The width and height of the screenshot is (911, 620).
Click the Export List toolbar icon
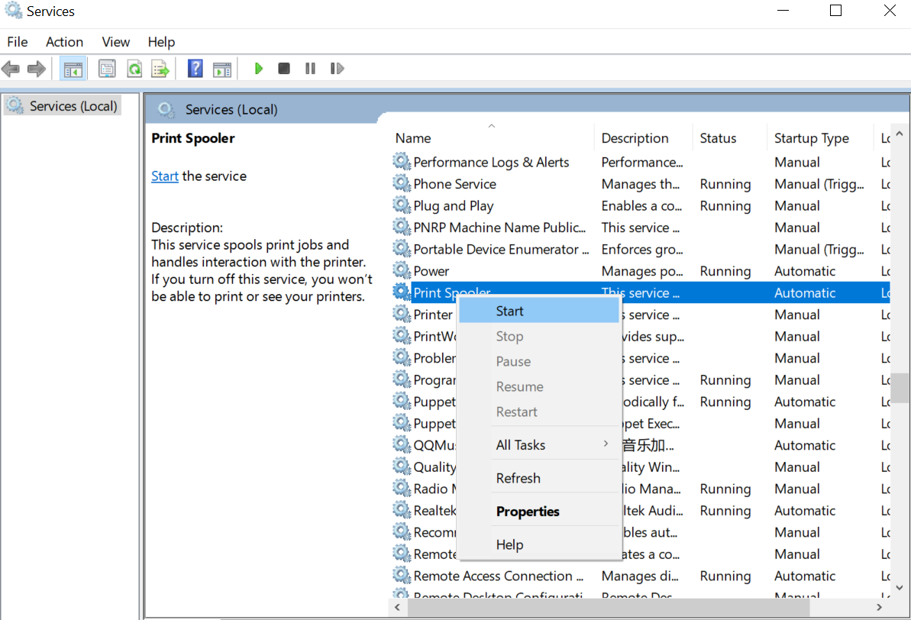[160, 68]
